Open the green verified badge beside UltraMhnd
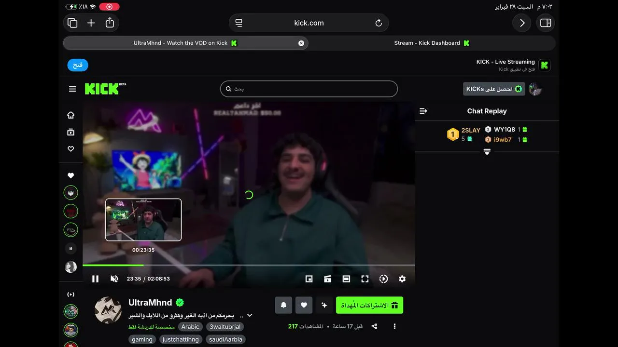The image size is (618, 347). 180,303
